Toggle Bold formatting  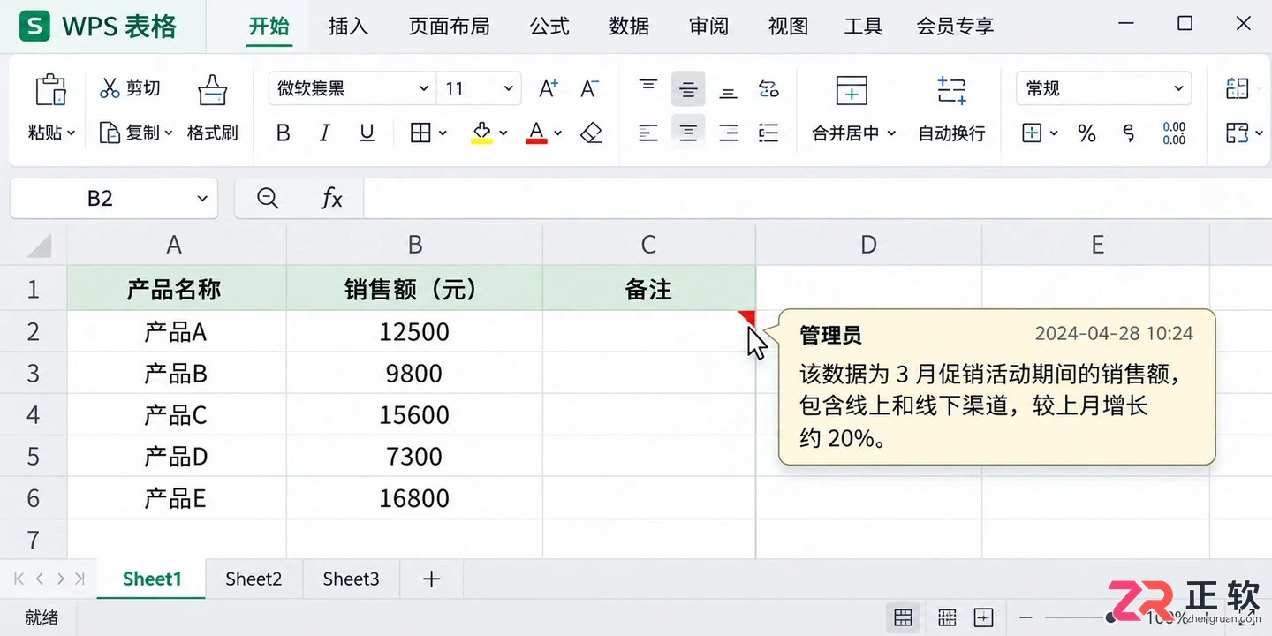283,133
